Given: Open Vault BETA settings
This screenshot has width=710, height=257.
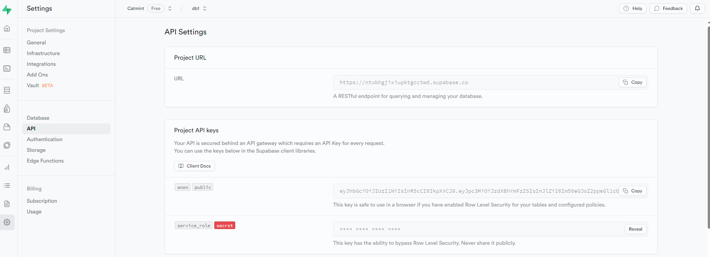Looking at the screenshot, I should pos(40,85).
